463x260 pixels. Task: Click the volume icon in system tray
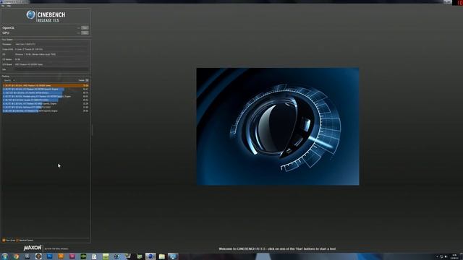(446, 257)
